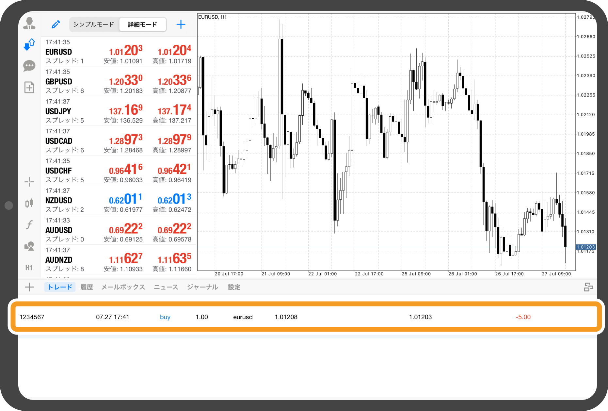Open the chat messages bubble icon

tap(29, 66)
